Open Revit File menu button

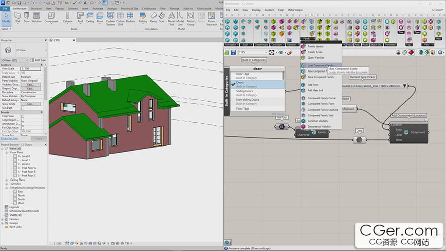click(5, 9)
